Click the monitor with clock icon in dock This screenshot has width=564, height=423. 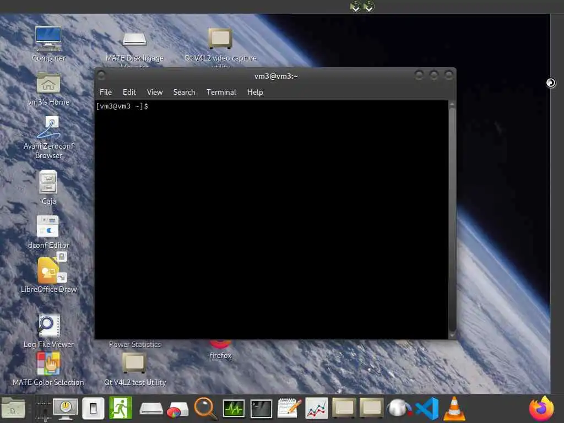point(66,409)
